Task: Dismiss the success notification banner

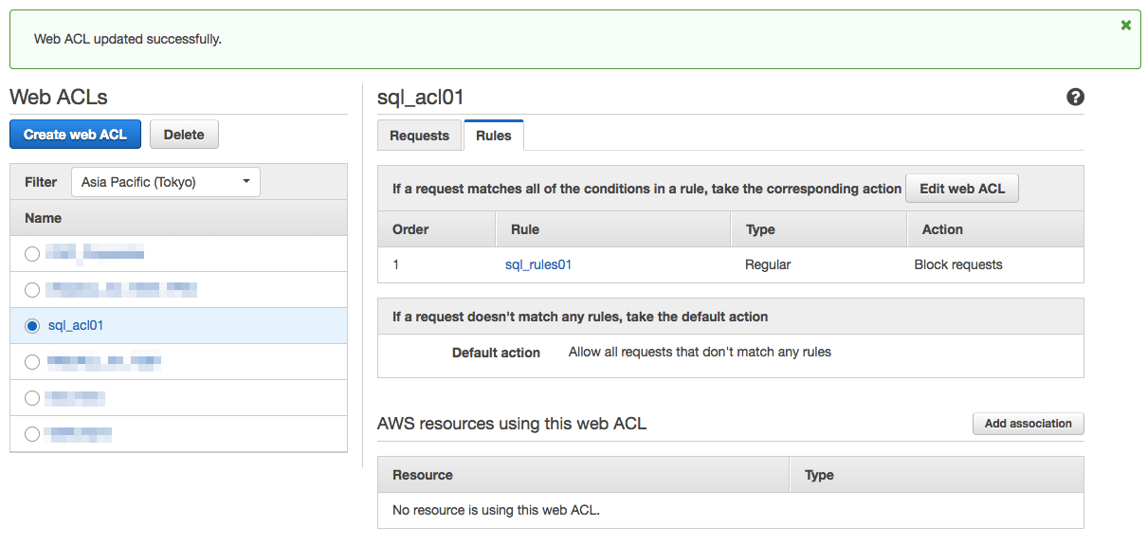Action: tap(1125, 26)
